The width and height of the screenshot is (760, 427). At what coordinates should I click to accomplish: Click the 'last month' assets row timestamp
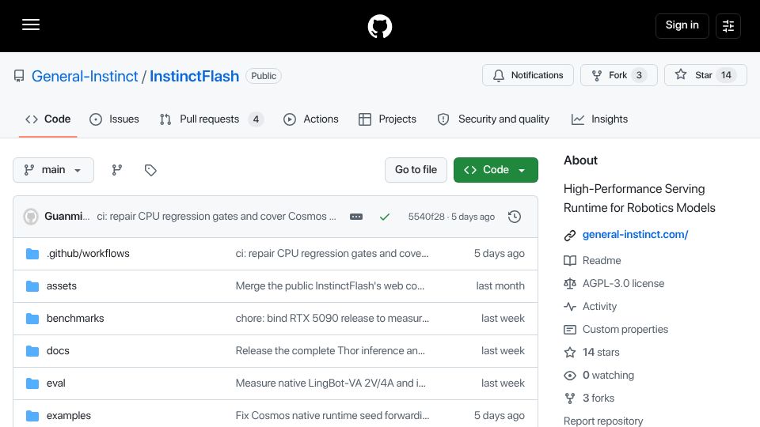500,286
